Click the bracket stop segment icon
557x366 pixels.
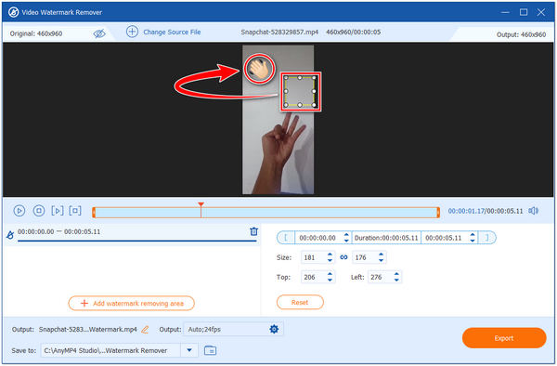click(x=75, y=211)
